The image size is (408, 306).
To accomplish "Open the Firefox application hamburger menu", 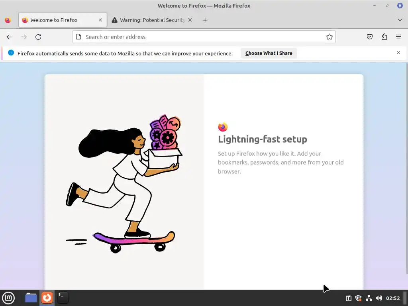I will tap(398, 37).
